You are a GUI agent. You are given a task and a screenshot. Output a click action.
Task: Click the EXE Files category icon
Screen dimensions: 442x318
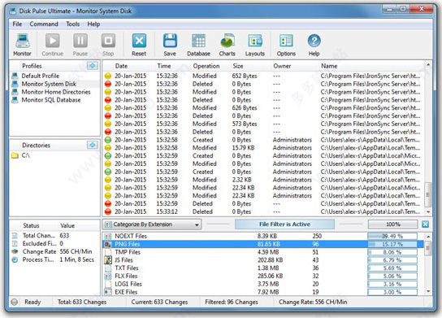[x=108, y=292]
